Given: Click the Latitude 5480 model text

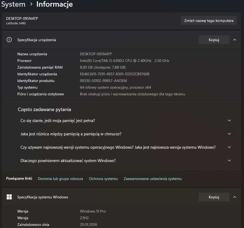Looking at the screenshot, I should [x=16, y=23].
